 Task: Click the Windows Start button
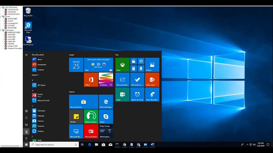coord(26,144)
